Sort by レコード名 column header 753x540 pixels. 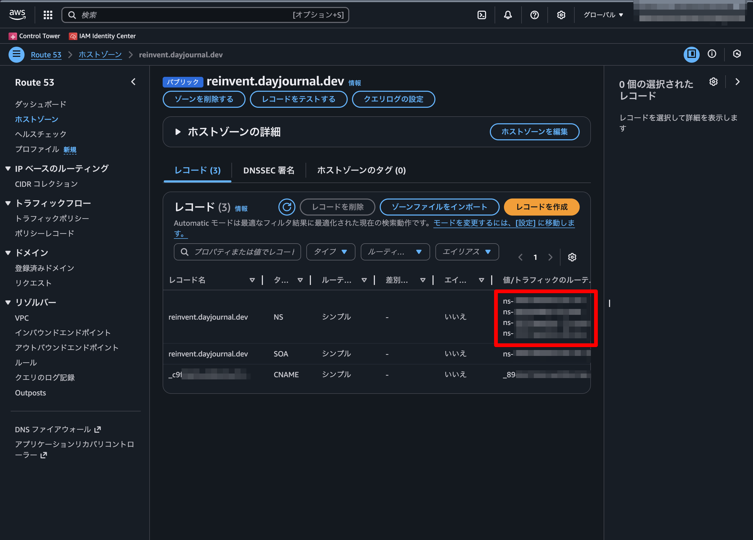pos(187,280)
